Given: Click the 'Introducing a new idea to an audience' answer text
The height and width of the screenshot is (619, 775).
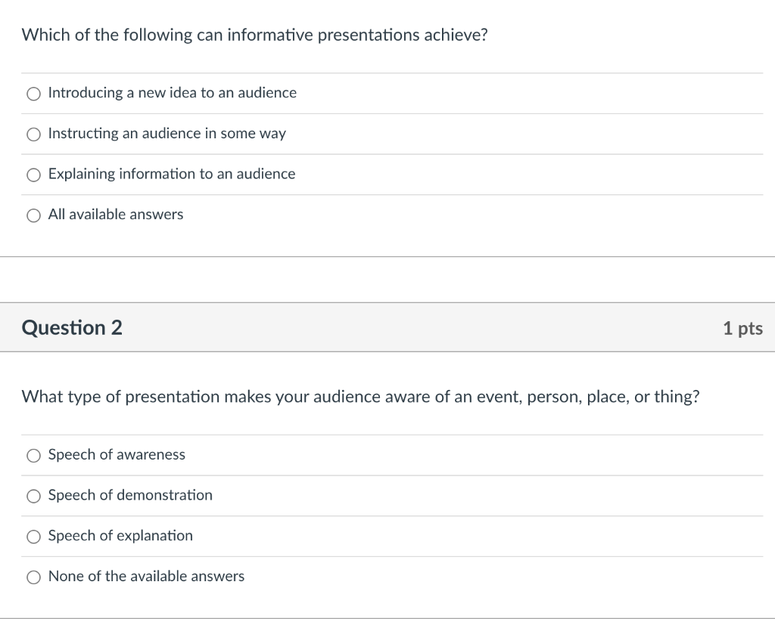Looking at the screenshot, I should click(172, 93).
